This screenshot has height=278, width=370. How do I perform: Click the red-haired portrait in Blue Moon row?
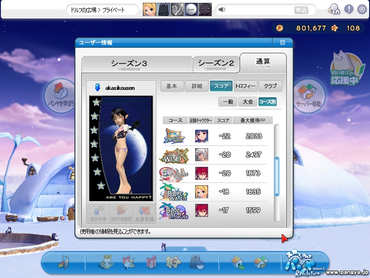tap(202, 210)
